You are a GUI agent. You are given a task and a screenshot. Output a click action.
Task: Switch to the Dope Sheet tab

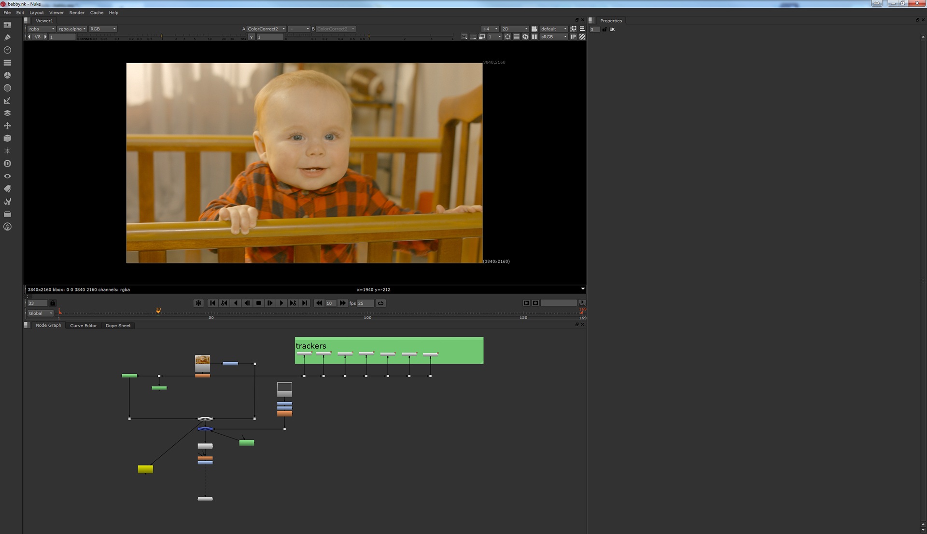point(118,326)
